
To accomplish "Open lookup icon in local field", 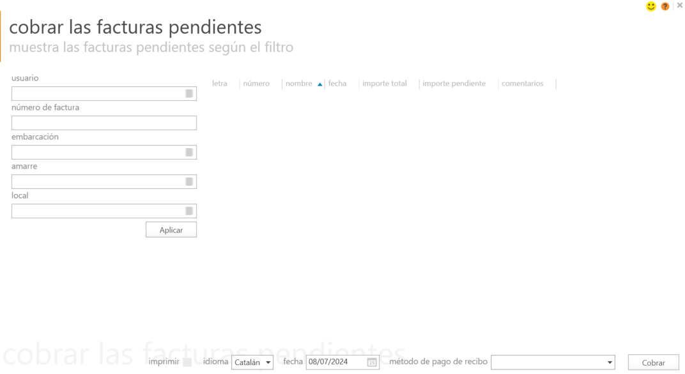I will click(189, 211).
